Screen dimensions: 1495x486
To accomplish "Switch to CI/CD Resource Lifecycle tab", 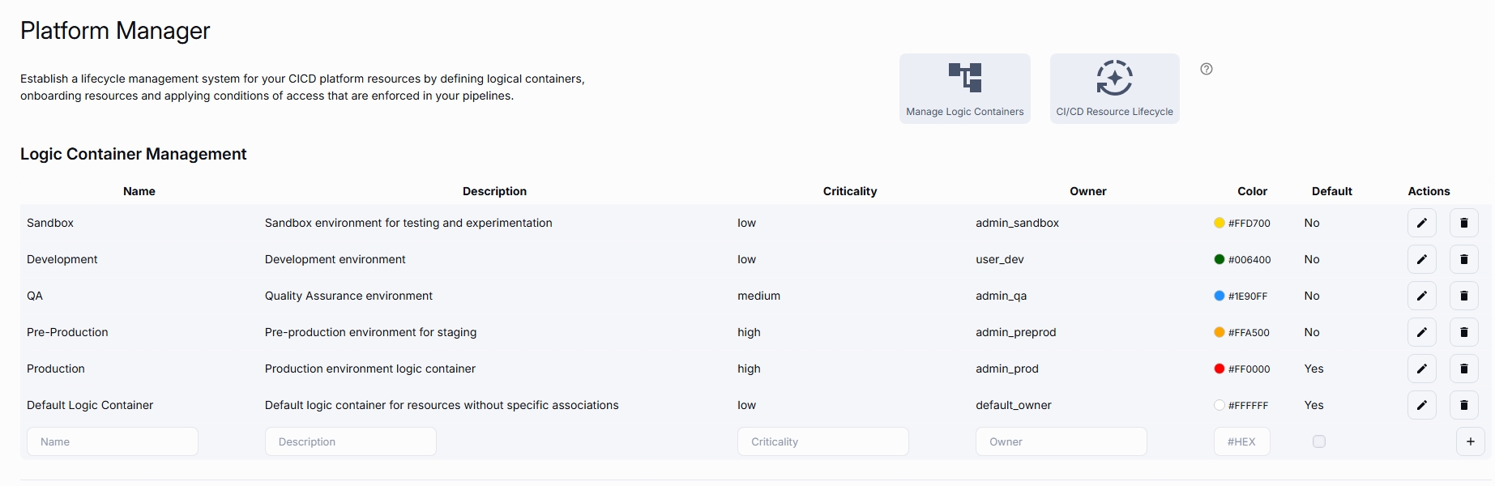I will 1114,88.
